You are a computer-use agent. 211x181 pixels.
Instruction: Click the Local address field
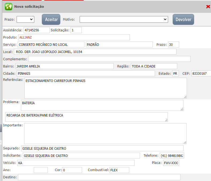95,52
